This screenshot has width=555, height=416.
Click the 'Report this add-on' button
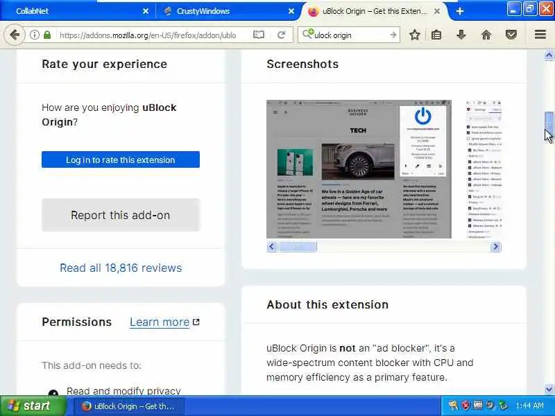tap(121, 215)
